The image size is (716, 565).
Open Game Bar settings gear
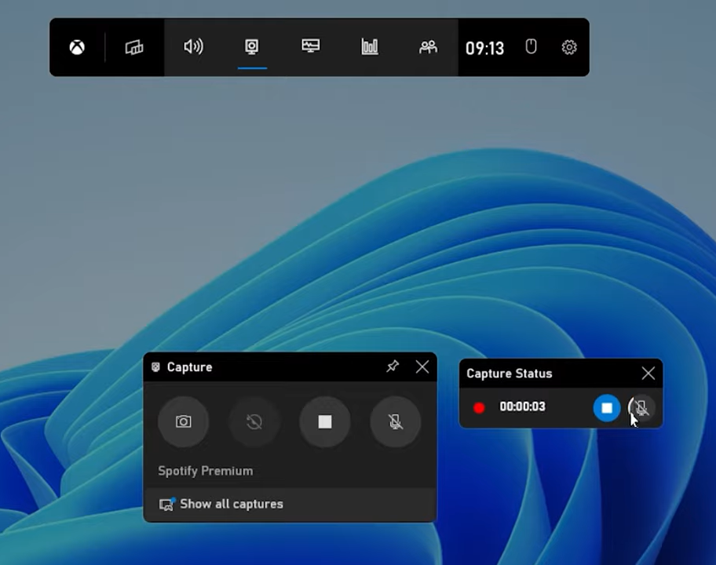tap(569, 47)
